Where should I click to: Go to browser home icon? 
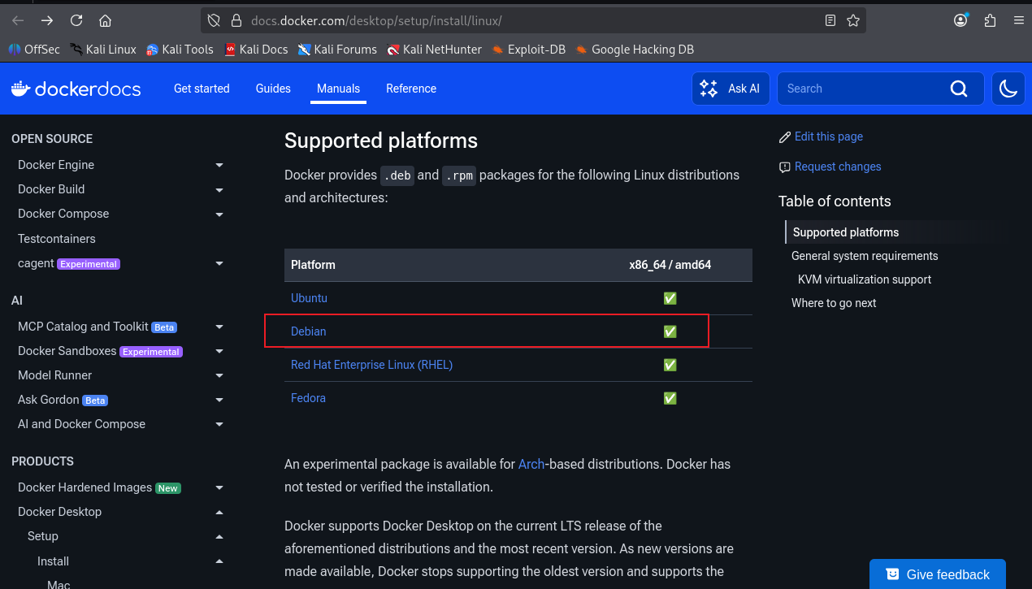coord(105,20)
